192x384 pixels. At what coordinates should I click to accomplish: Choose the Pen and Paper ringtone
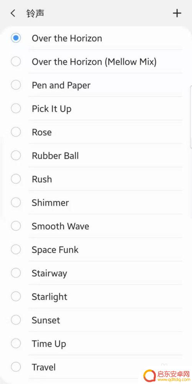click(x=96, y=85)
